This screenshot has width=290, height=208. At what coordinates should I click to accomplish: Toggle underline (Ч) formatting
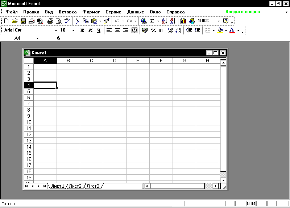99,30
